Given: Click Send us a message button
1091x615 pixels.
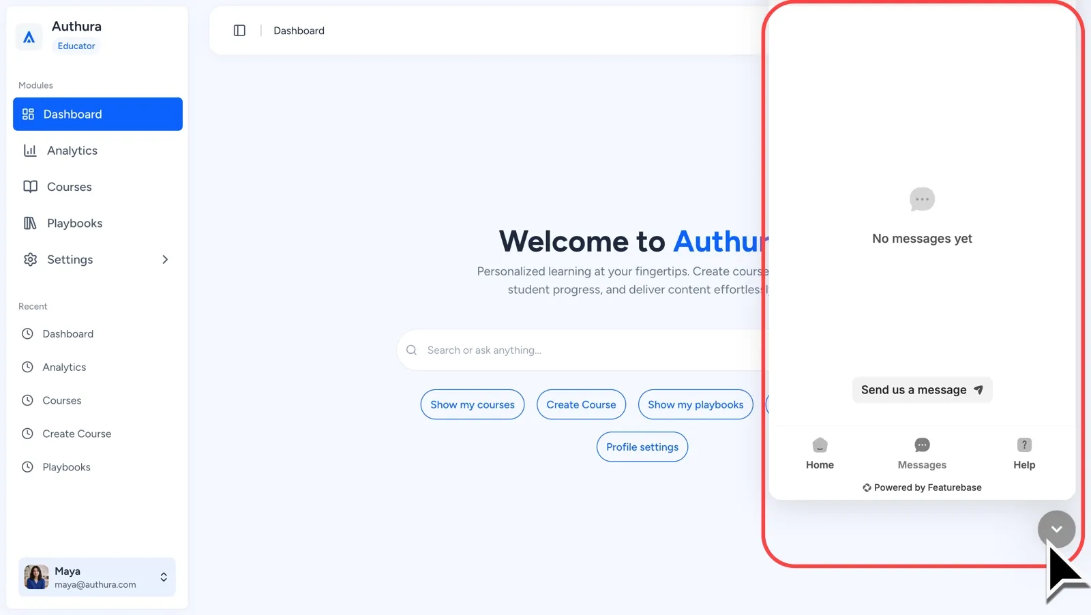Looking at the screenshot, I should point(922,390).
